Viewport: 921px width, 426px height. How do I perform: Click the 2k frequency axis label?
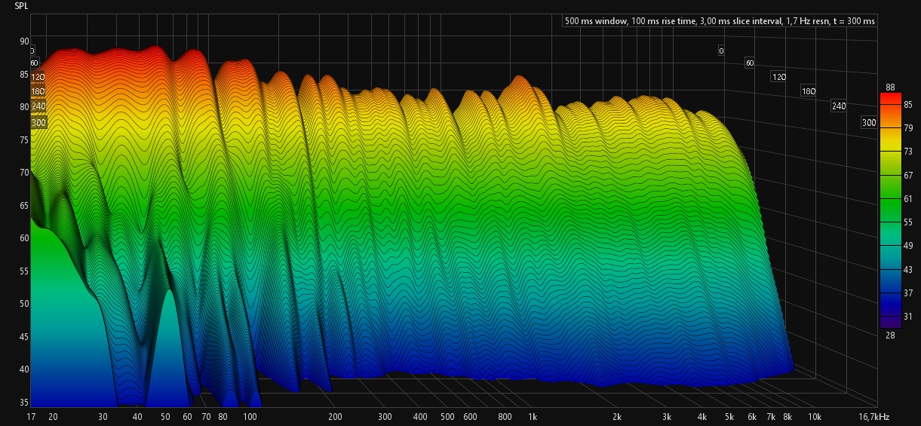(x=618, y=417)
